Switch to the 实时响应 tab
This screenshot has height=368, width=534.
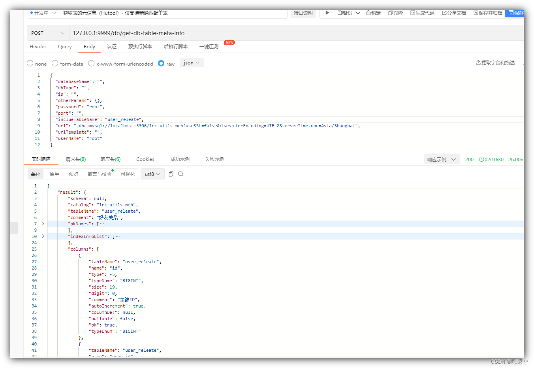[41, 159]
